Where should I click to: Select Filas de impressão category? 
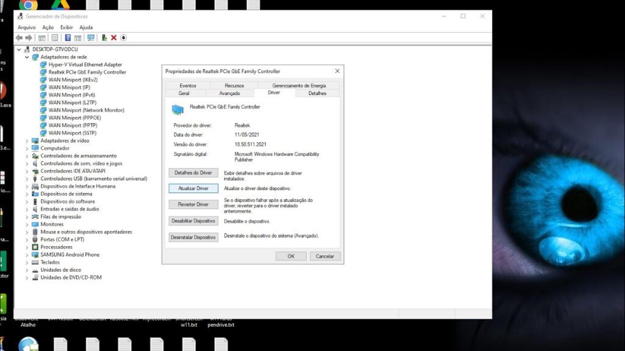click(60, 217)
